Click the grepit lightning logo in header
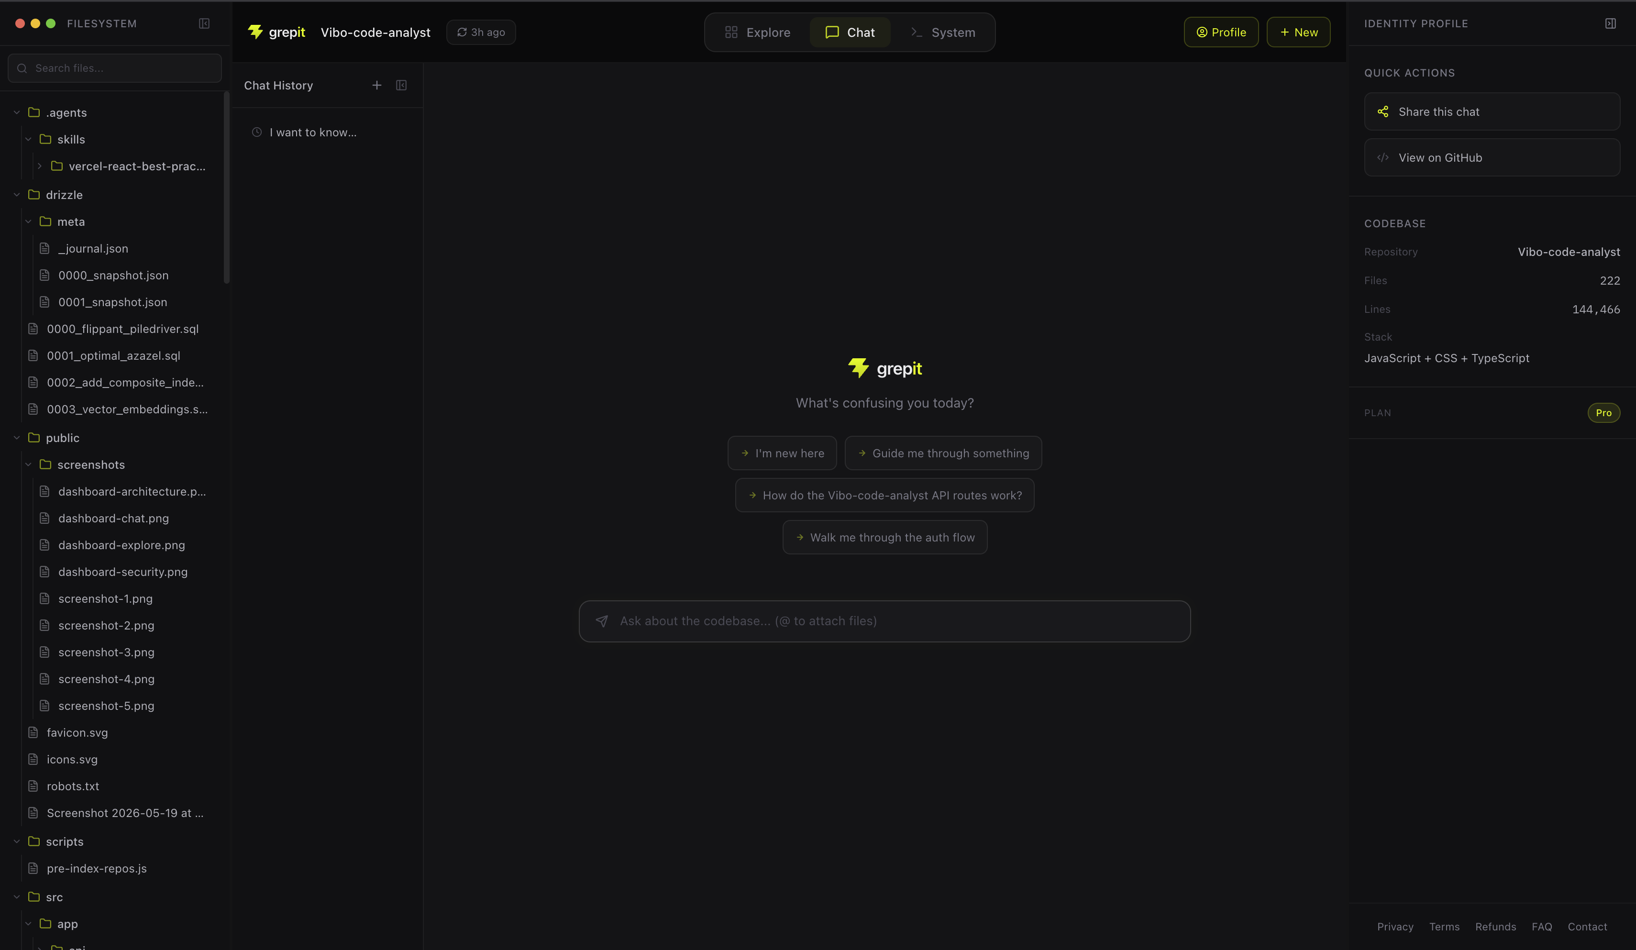1636x950 pixels. click(x=255, y=32)
